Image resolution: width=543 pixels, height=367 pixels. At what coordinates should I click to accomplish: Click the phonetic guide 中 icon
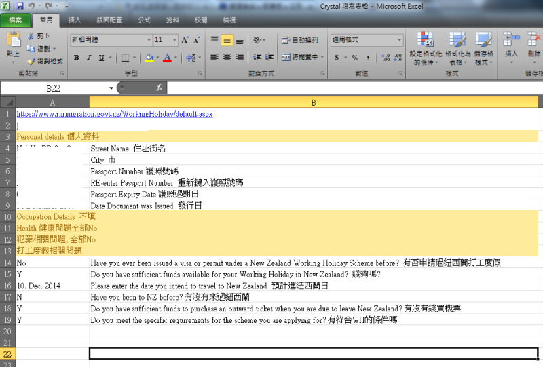[x=191, y=58]
